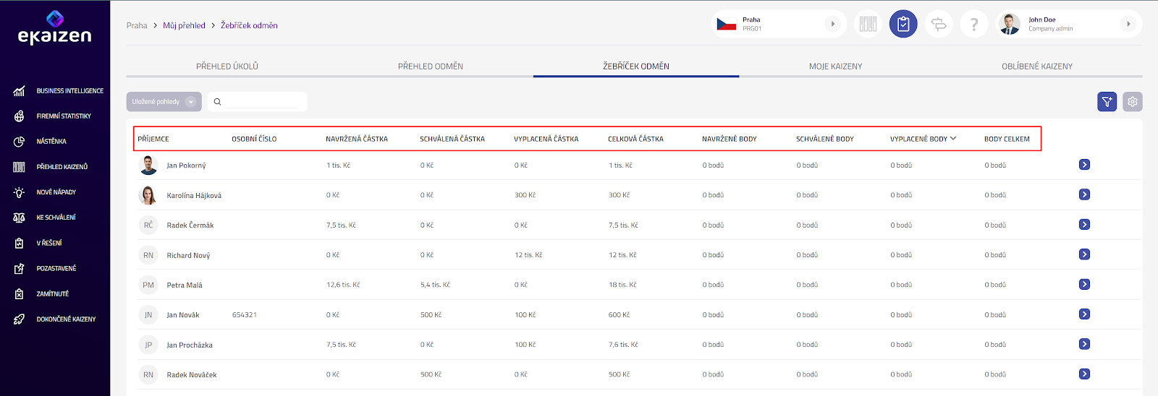1158x396 pixels.
Task: Open Firemní statistiky in sidebar
Action: tap(64, 116)
